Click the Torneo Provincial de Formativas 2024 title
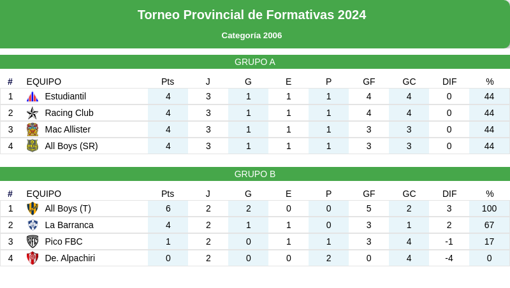 252,15
